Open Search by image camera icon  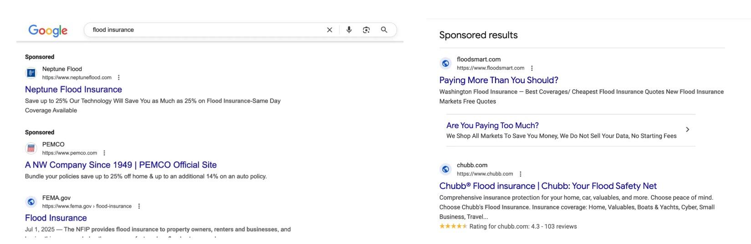click(366, 30)
